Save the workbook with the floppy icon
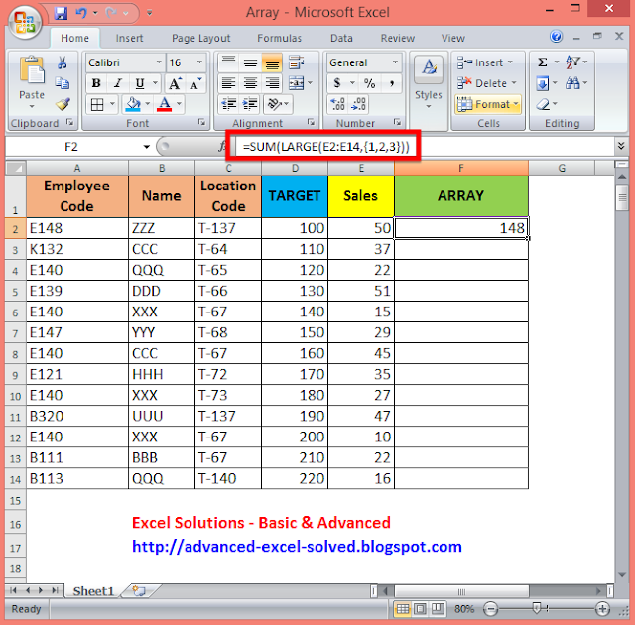635x625 pixels. tap(61, 13)
